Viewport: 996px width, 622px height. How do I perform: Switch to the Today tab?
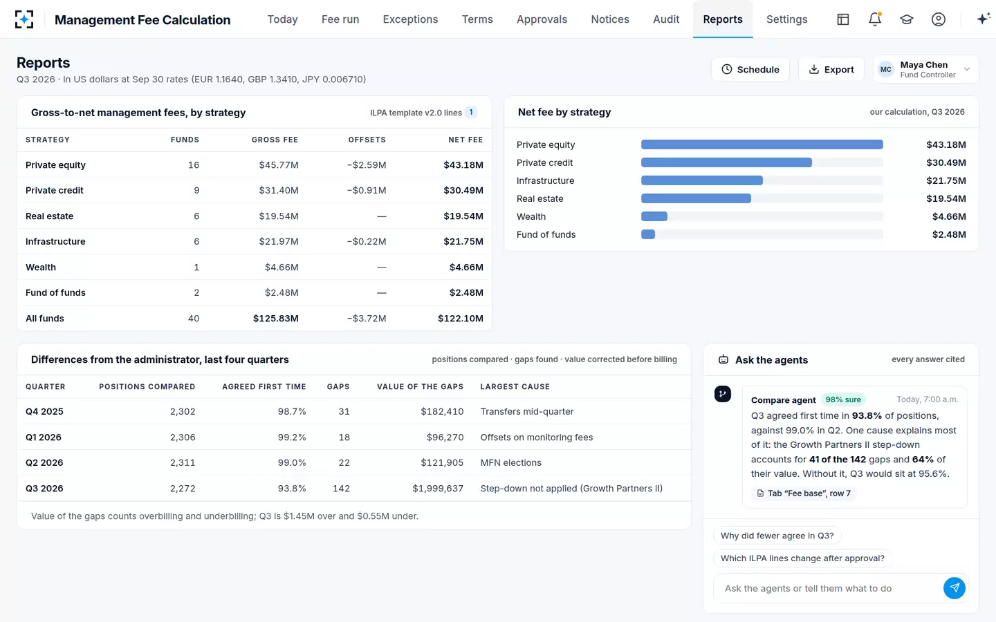282,19
